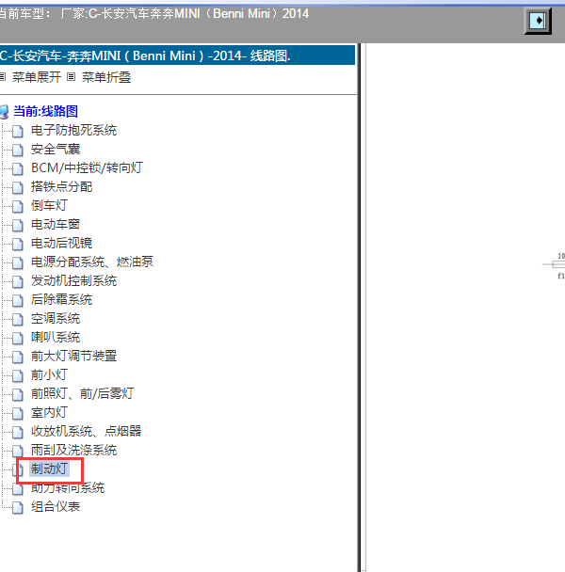Image resolution: width=565 pixels, height=572 pixels.
Task: Click the small square icon before 菜单折叠
Action: coord(72,77)
